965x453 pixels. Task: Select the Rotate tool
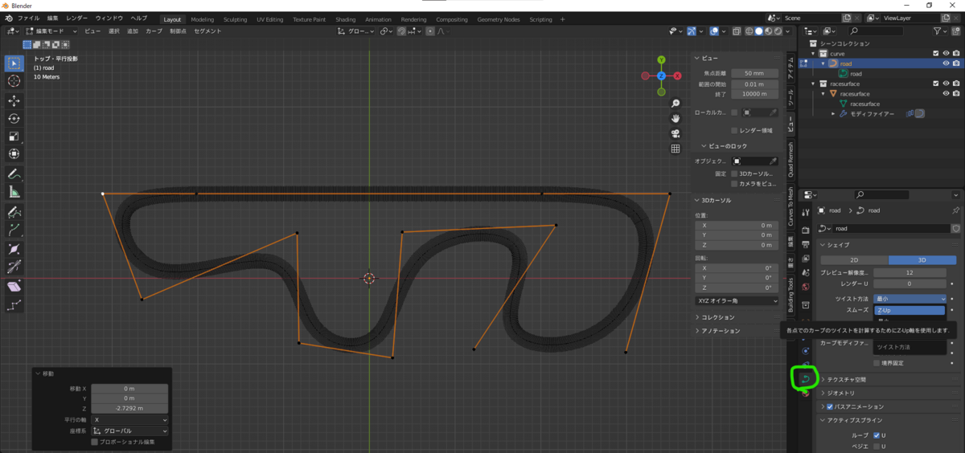14,118
